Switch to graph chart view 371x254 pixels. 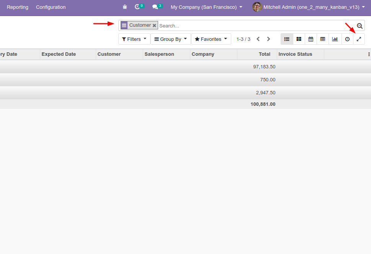[x=335, y=39]
